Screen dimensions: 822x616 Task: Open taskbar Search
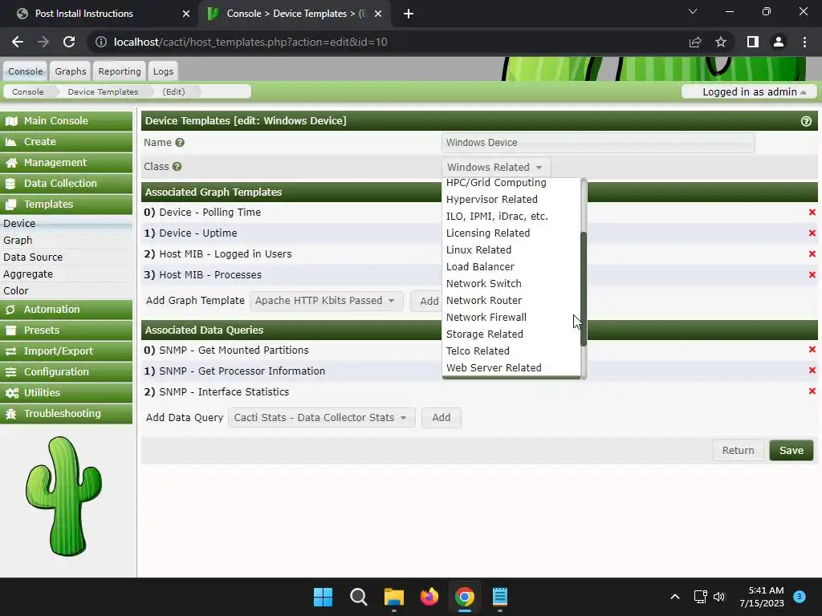coord(359,597)
